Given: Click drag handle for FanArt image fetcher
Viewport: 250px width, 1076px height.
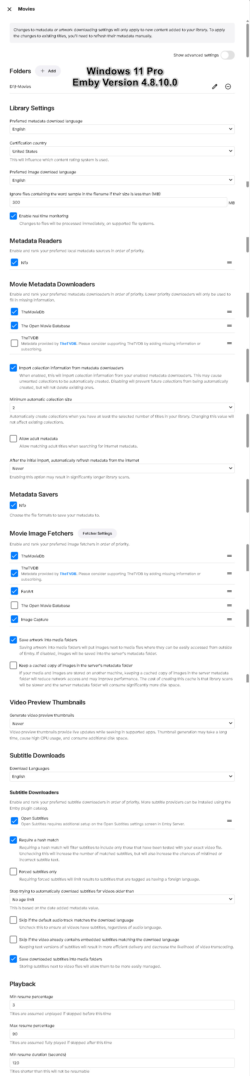Looking at the screenshot, I should [229, 591].
